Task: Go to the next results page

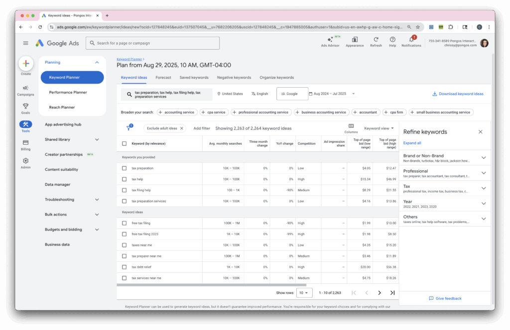Action: [x=379, y=293]
